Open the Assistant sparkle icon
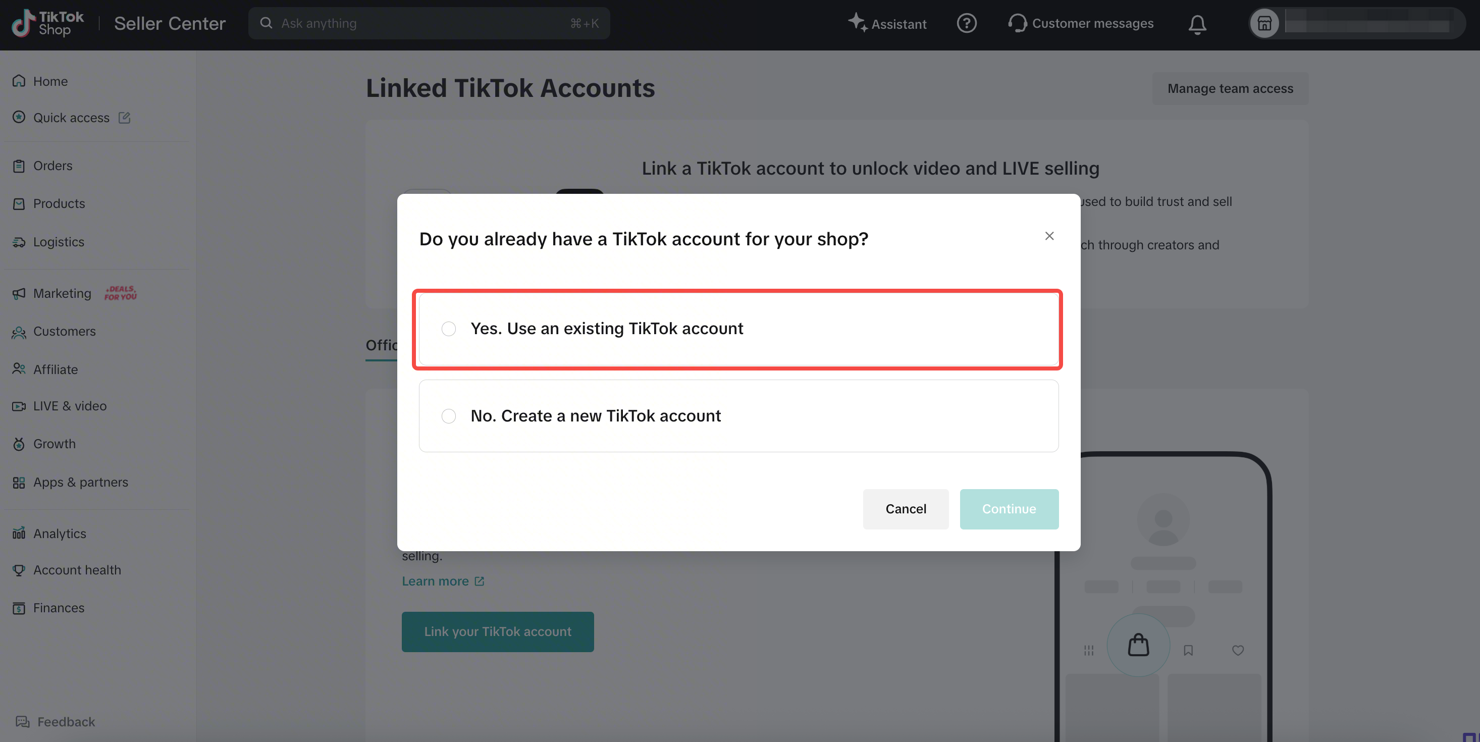1480x742 pixels. point(858,23)
